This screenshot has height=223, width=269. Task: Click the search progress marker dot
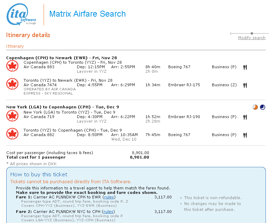(252, 34)
